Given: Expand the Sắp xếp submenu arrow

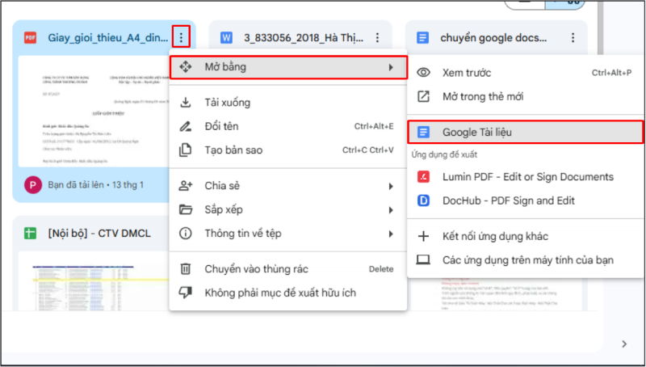Looking at the screenshot, I should click(x=391, y=210).
